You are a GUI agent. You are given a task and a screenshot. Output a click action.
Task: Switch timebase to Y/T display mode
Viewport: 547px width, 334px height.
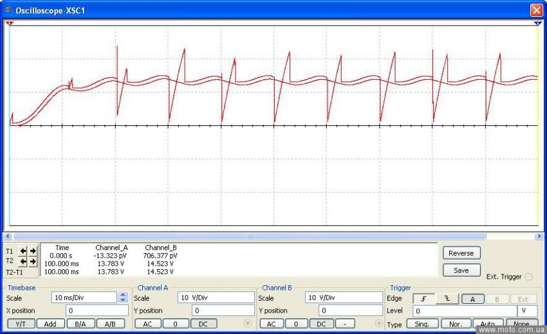[x=21, y=324]
